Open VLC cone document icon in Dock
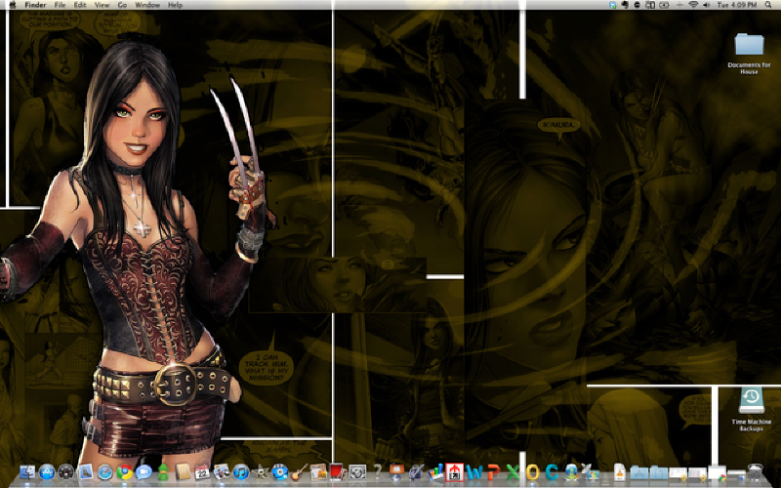 tap(620, 471)
